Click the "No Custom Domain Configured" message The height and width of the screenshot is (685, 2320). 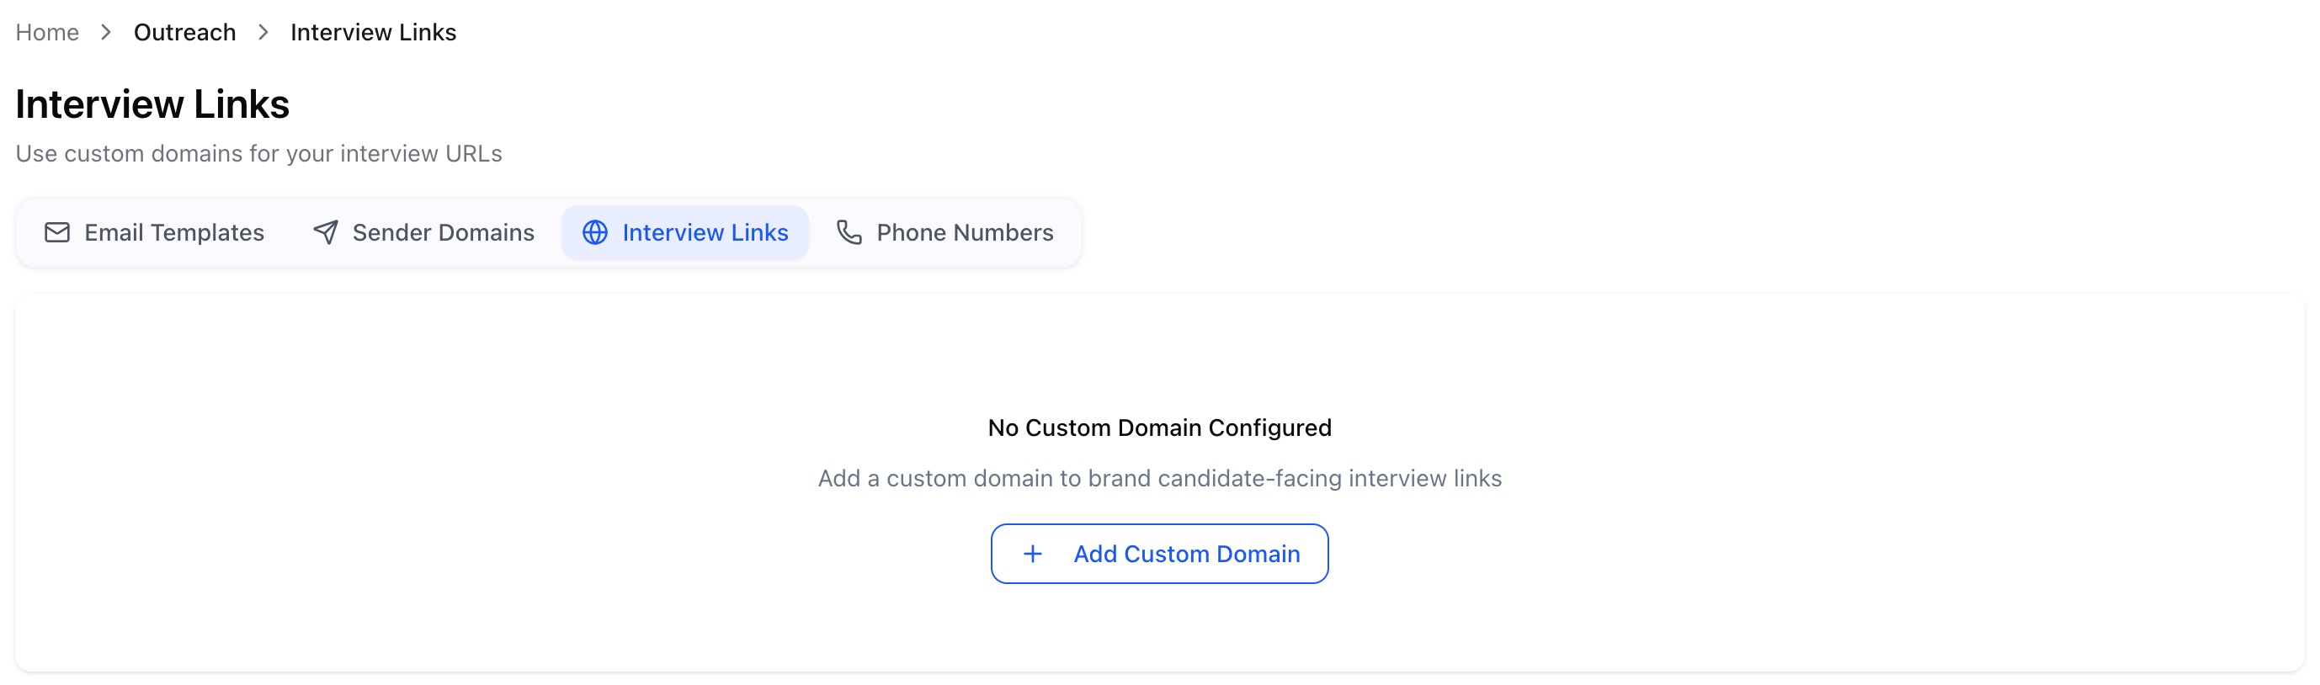1159,427
